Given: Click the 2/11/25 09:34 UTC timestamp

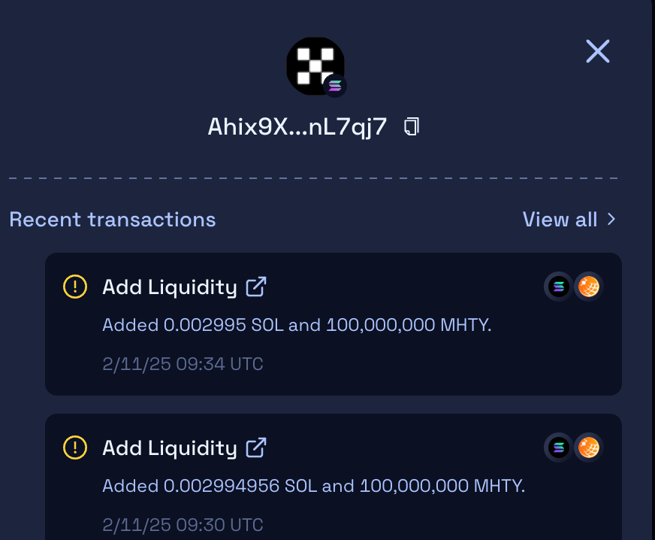Looking at the screenshot, I should (x=183, y=365).
